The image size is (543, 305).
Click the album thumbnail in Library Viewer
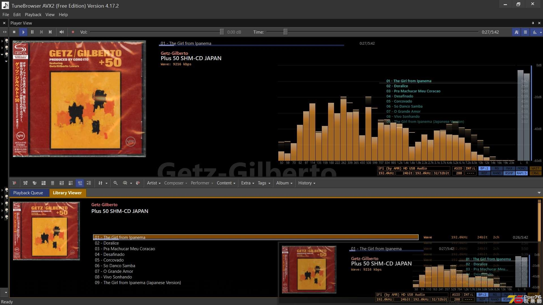[x=46, y=231]
